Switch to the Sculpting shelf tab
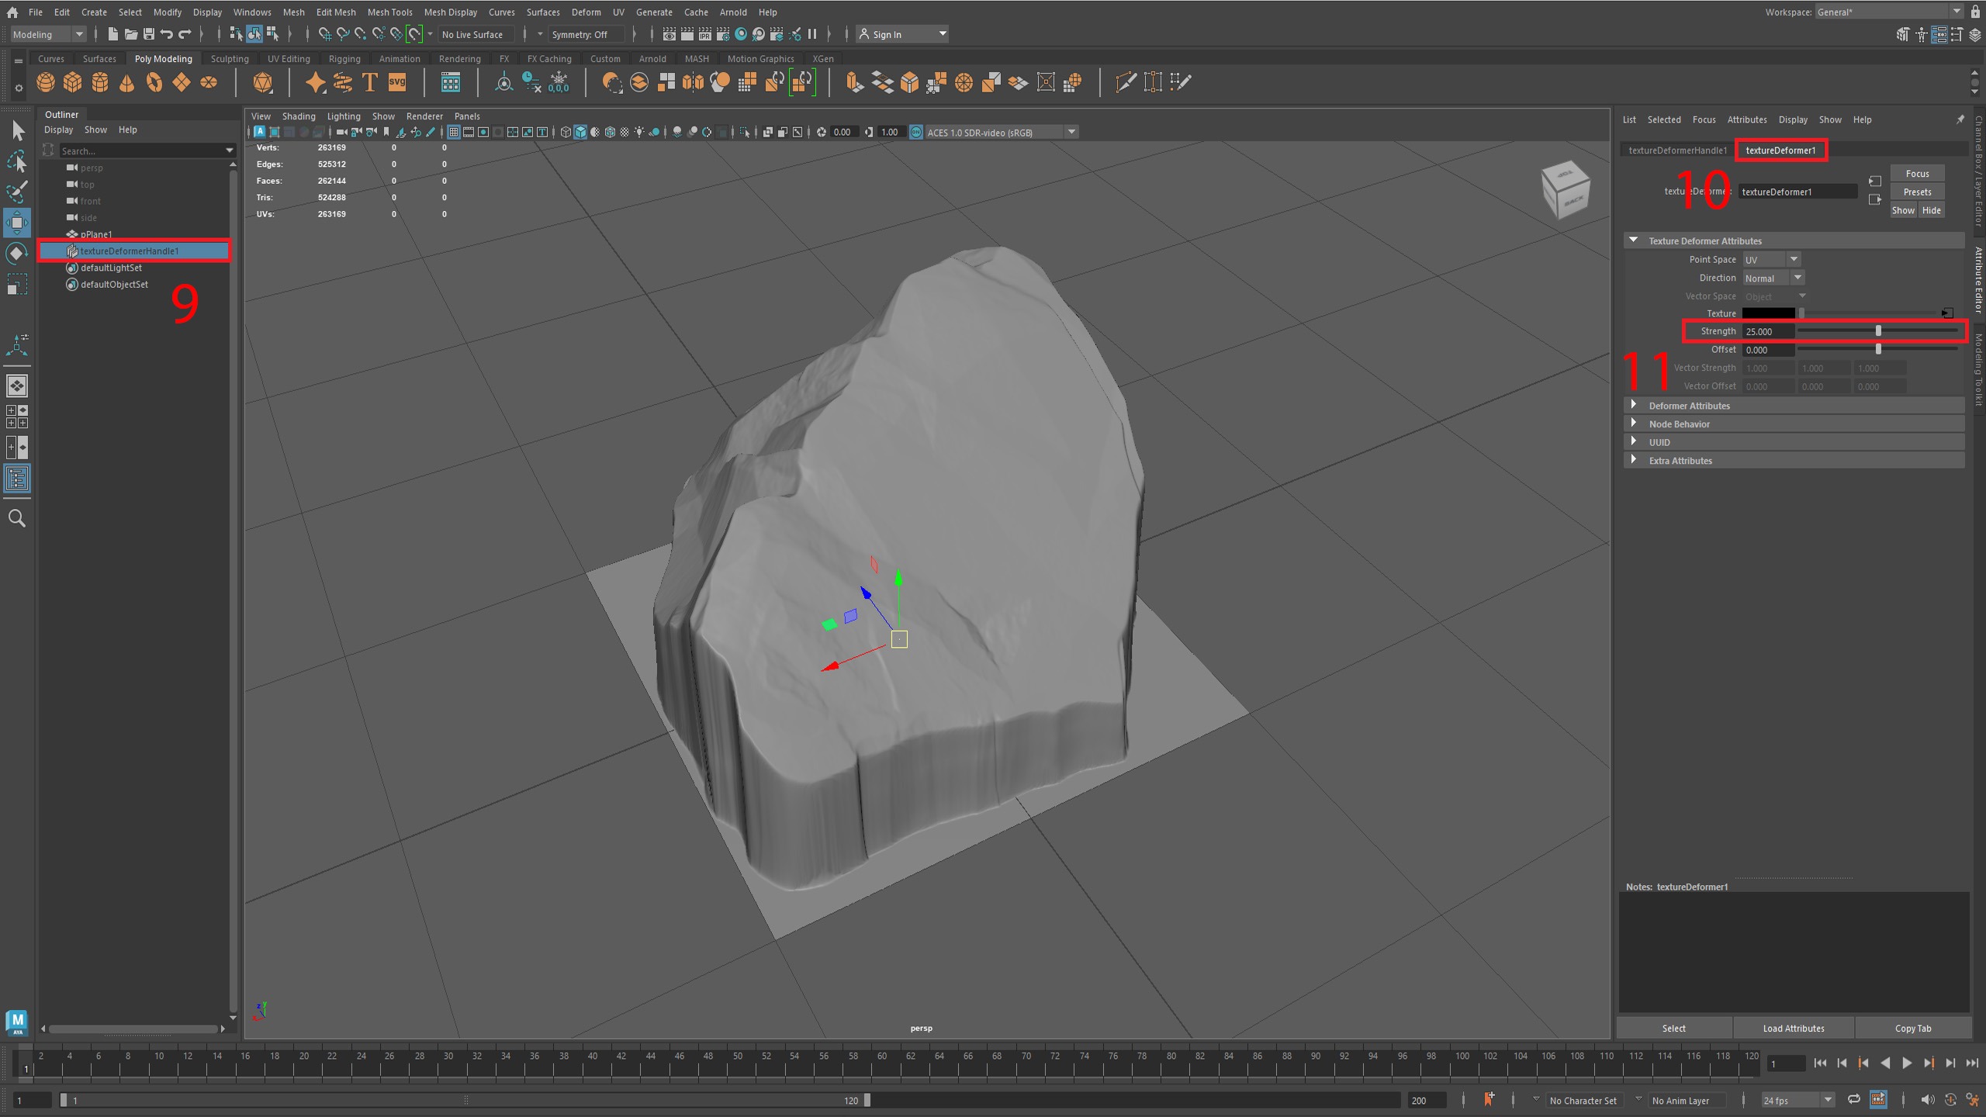 click(x=230, y=59)
